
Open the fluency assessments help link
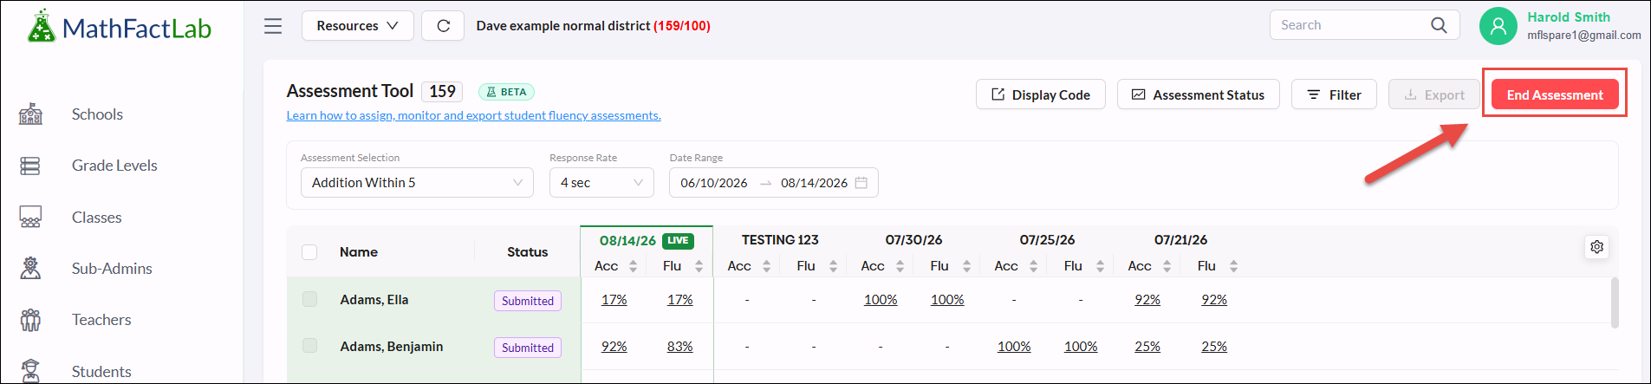coord(473,115)
